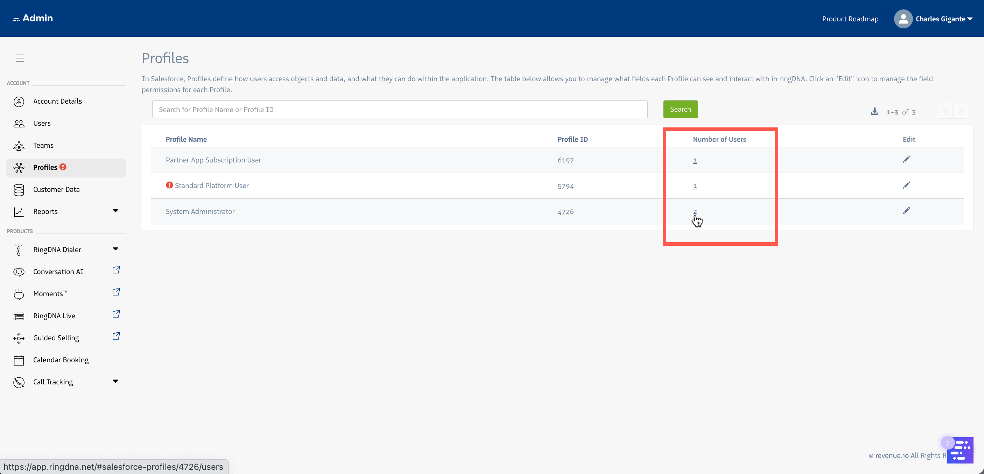The image size is (984, 474).
Task: Expand the Call Tracking submenu
Action: [115, 381]
